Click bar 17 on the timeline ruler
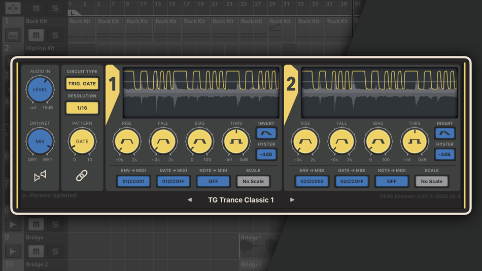482x271 pixels. pyautogui.click(x=186, y=4)
